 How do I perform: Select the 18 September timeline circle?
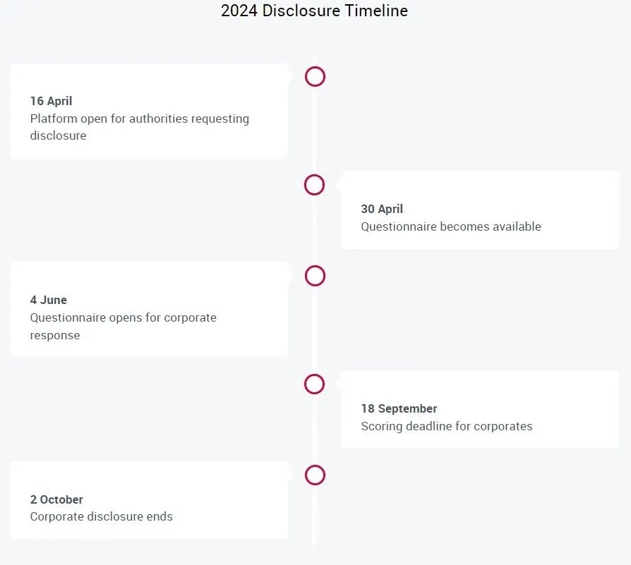point(314,384)
